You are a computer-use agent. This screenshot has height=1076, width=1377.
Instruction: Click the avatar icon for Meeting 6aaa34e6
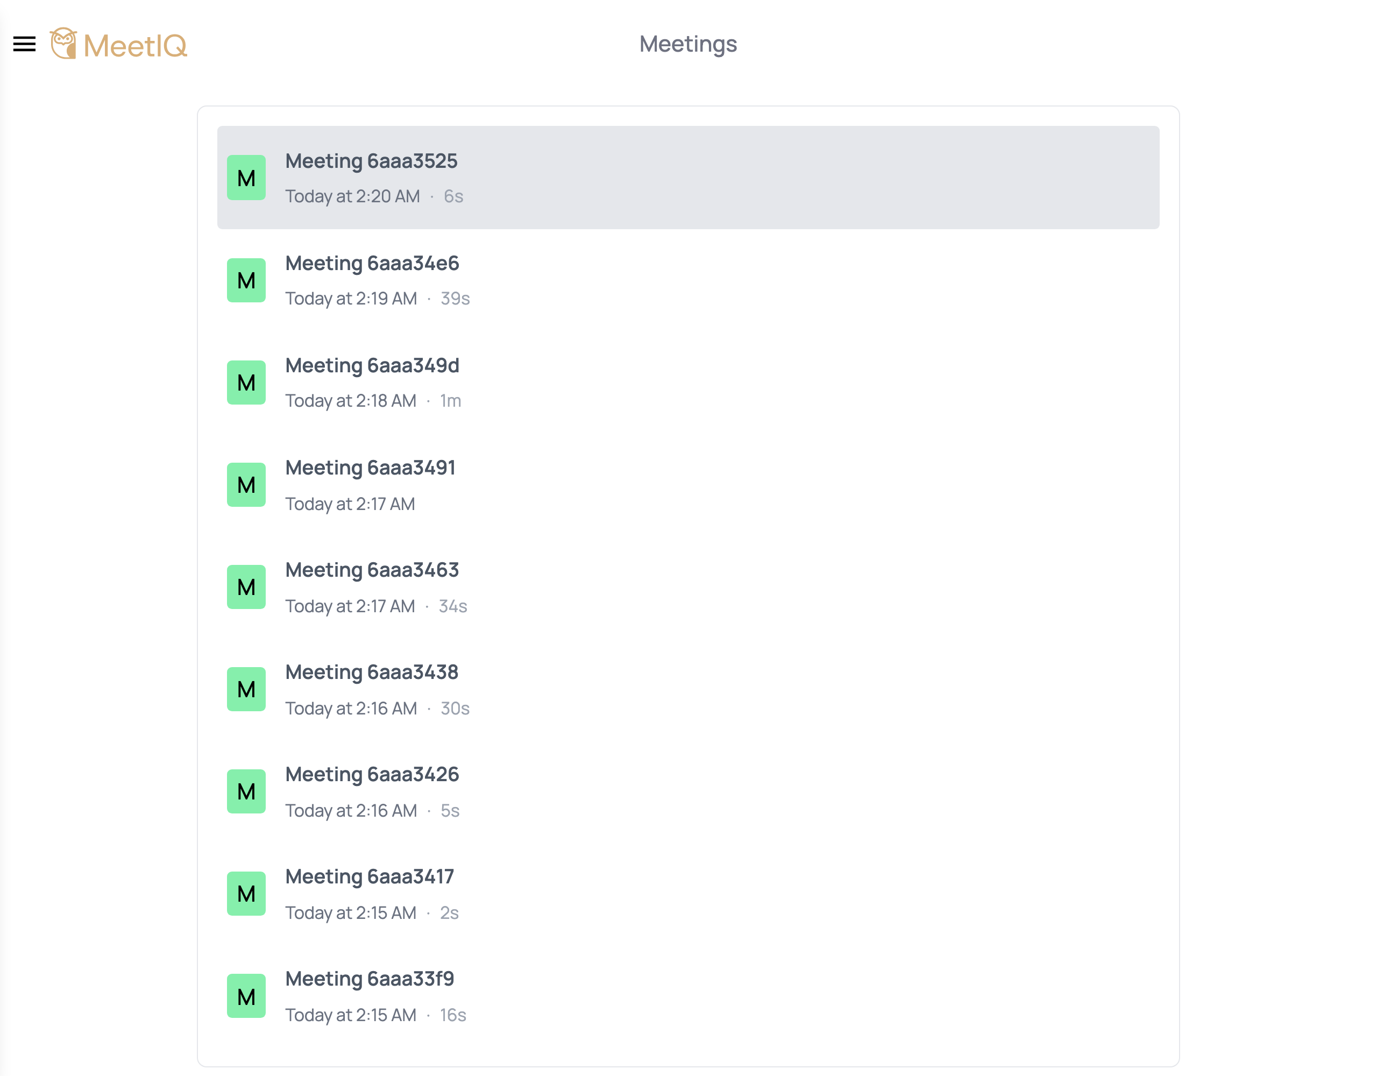(246, 280)
